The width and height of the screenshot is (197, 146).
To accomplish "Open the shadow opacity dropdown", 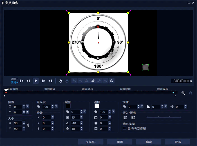I will pos(85,112).
